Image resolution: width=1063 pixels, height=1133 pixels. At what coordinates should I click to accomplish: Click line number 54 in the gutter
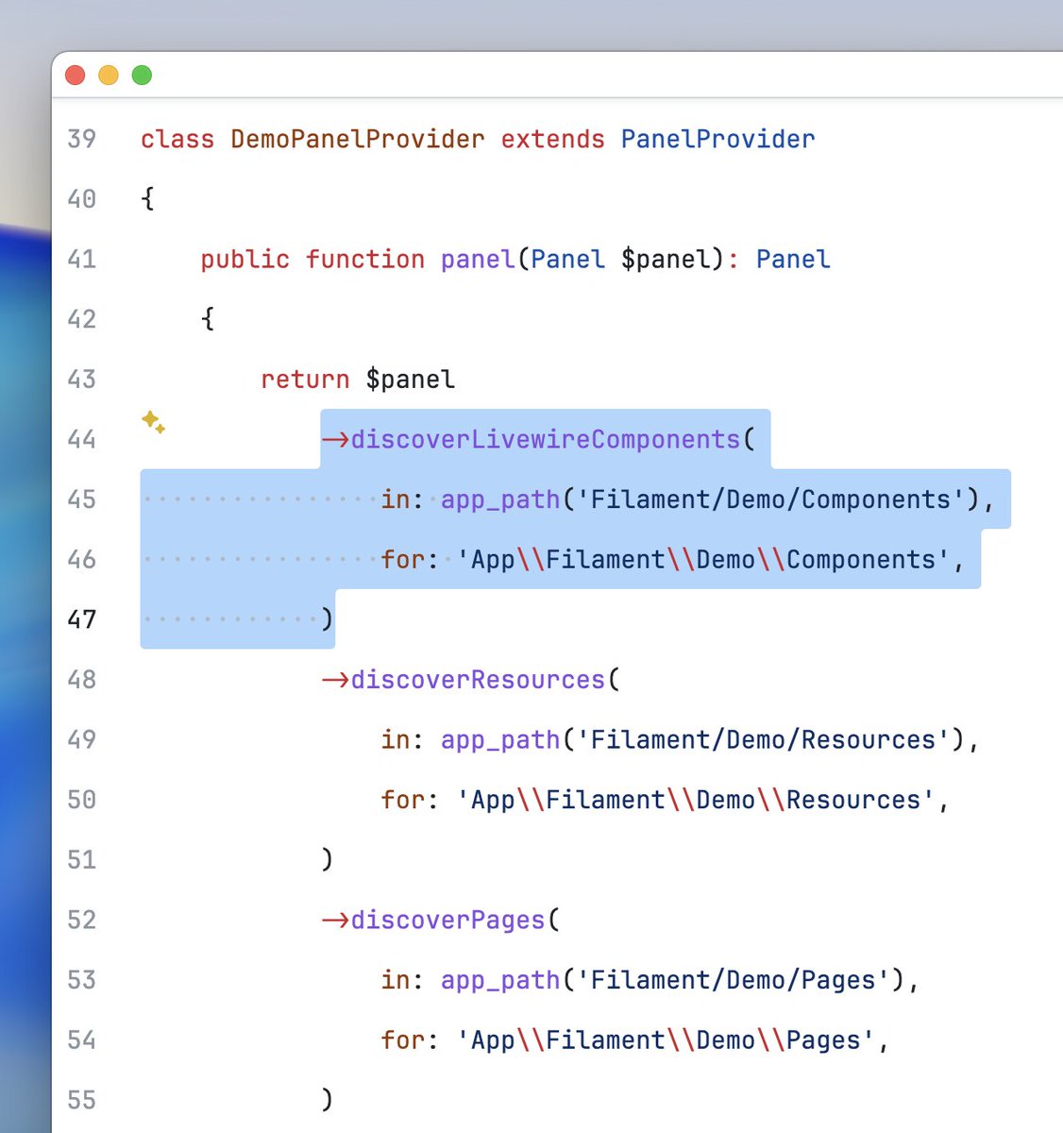(x=82, y=1040)
